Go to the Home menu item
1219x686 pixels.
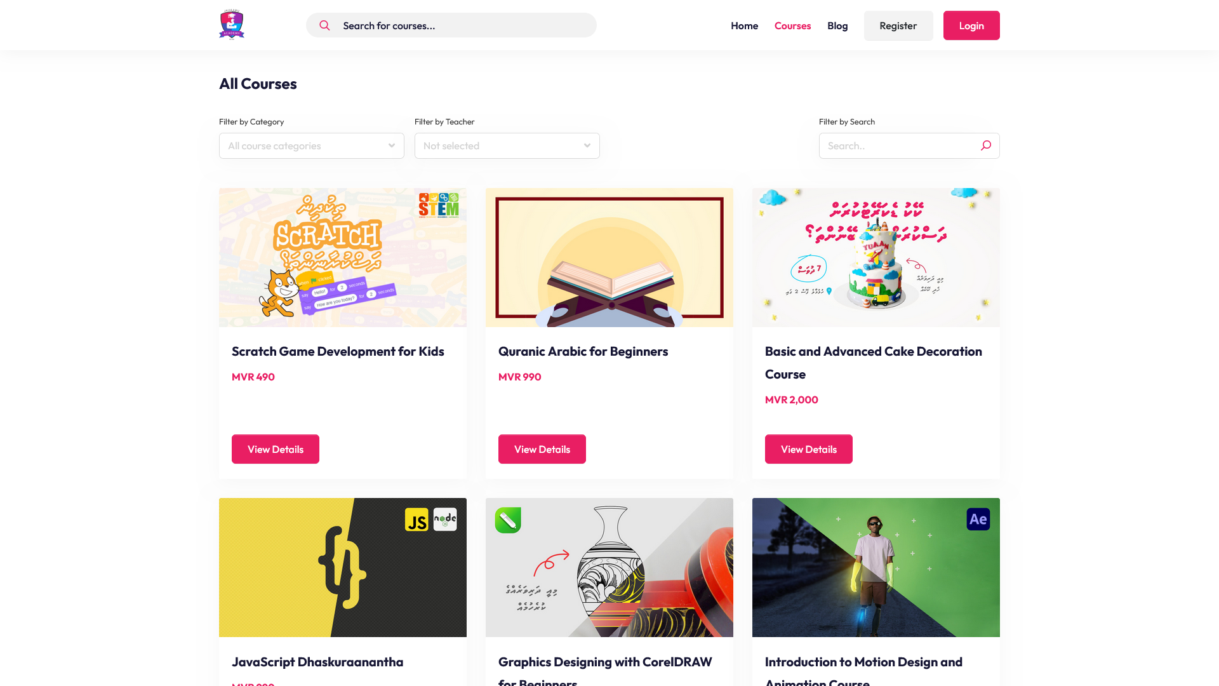click(744, 25)
